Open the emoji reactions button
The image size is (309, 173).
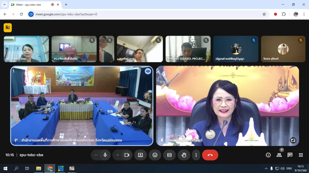[x=155, y=155]
